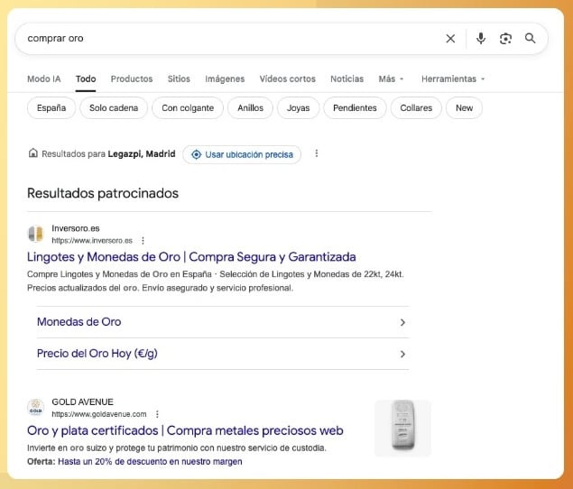Click the GOLD AVENUE favicon logo
The width and height of the screenshot is (573, 489).
click(36, 408)
